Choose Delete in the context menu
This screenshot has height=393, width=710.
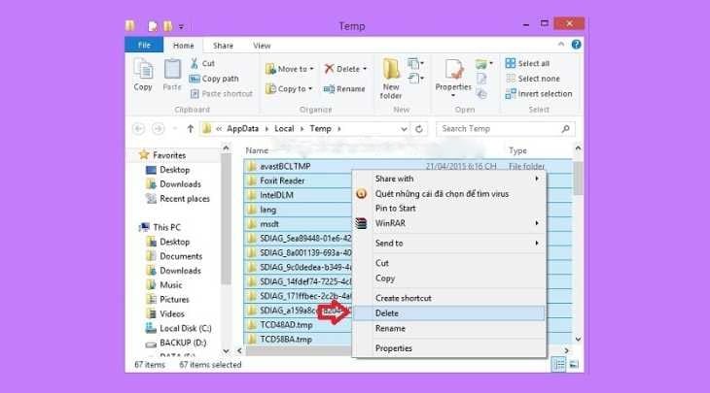pos(449,313)
